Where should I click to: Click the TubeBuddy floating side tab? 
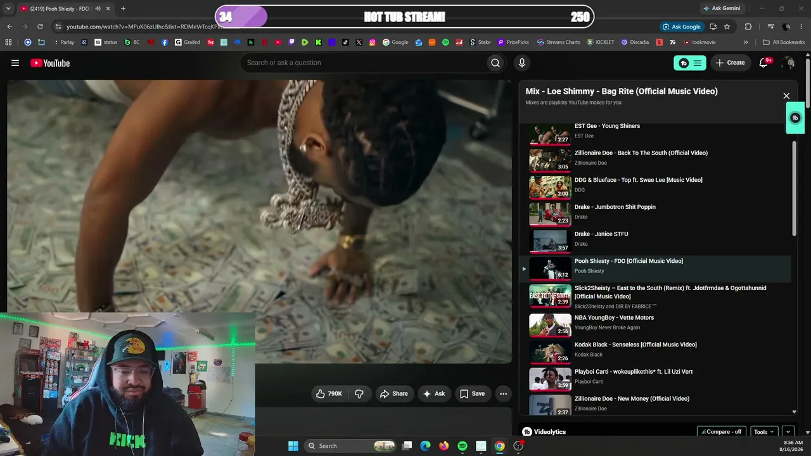pyautogui.click(x=795, y=118)
